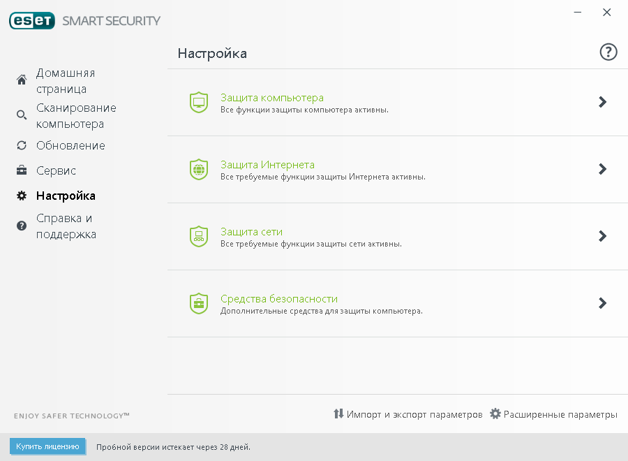The width and height of the screenshot is (628, 461).
Task: Click the question mark support icon in the sidebar
Action: point(22,226)
